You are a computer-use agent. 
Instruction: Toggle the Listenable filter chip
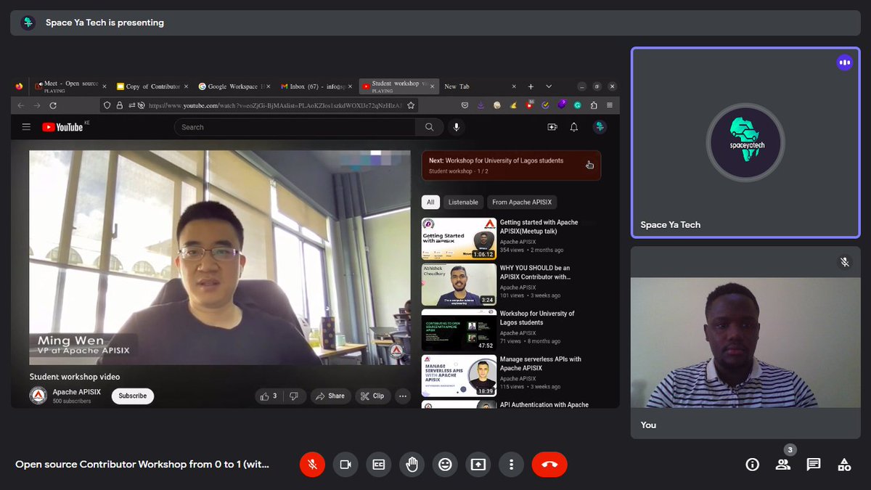[x=463, y=202]
